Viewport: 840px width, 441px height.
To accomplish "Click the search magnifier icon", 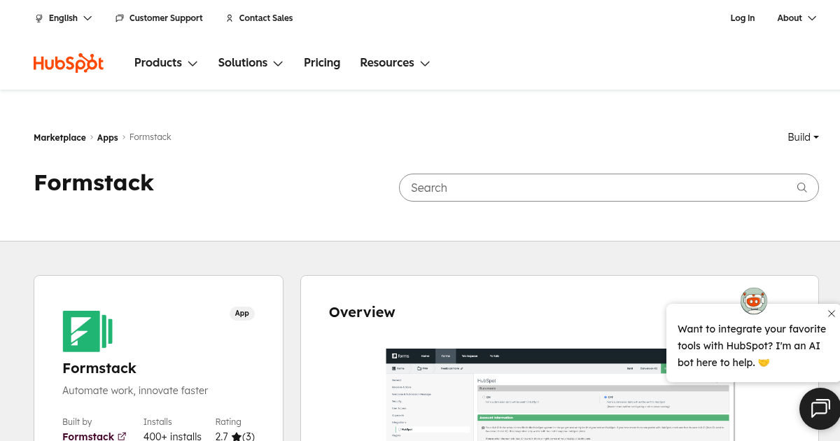I will 802,188.
